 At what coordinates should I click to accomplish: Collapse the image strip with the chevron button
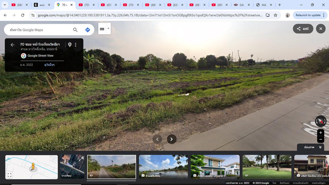coord(320,147)
